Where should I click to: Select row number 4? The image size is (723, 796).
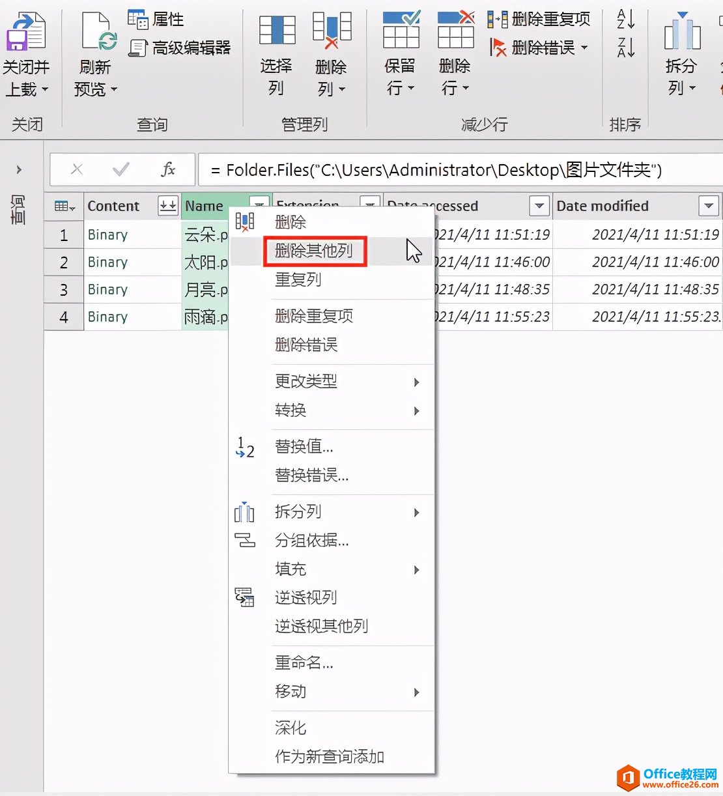[x=64, y=317]
